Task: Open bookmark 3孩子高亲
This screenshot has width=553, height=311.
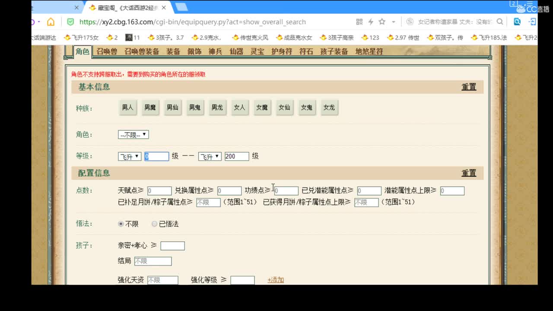Action: pyautogui.click(x=337, y=38)
